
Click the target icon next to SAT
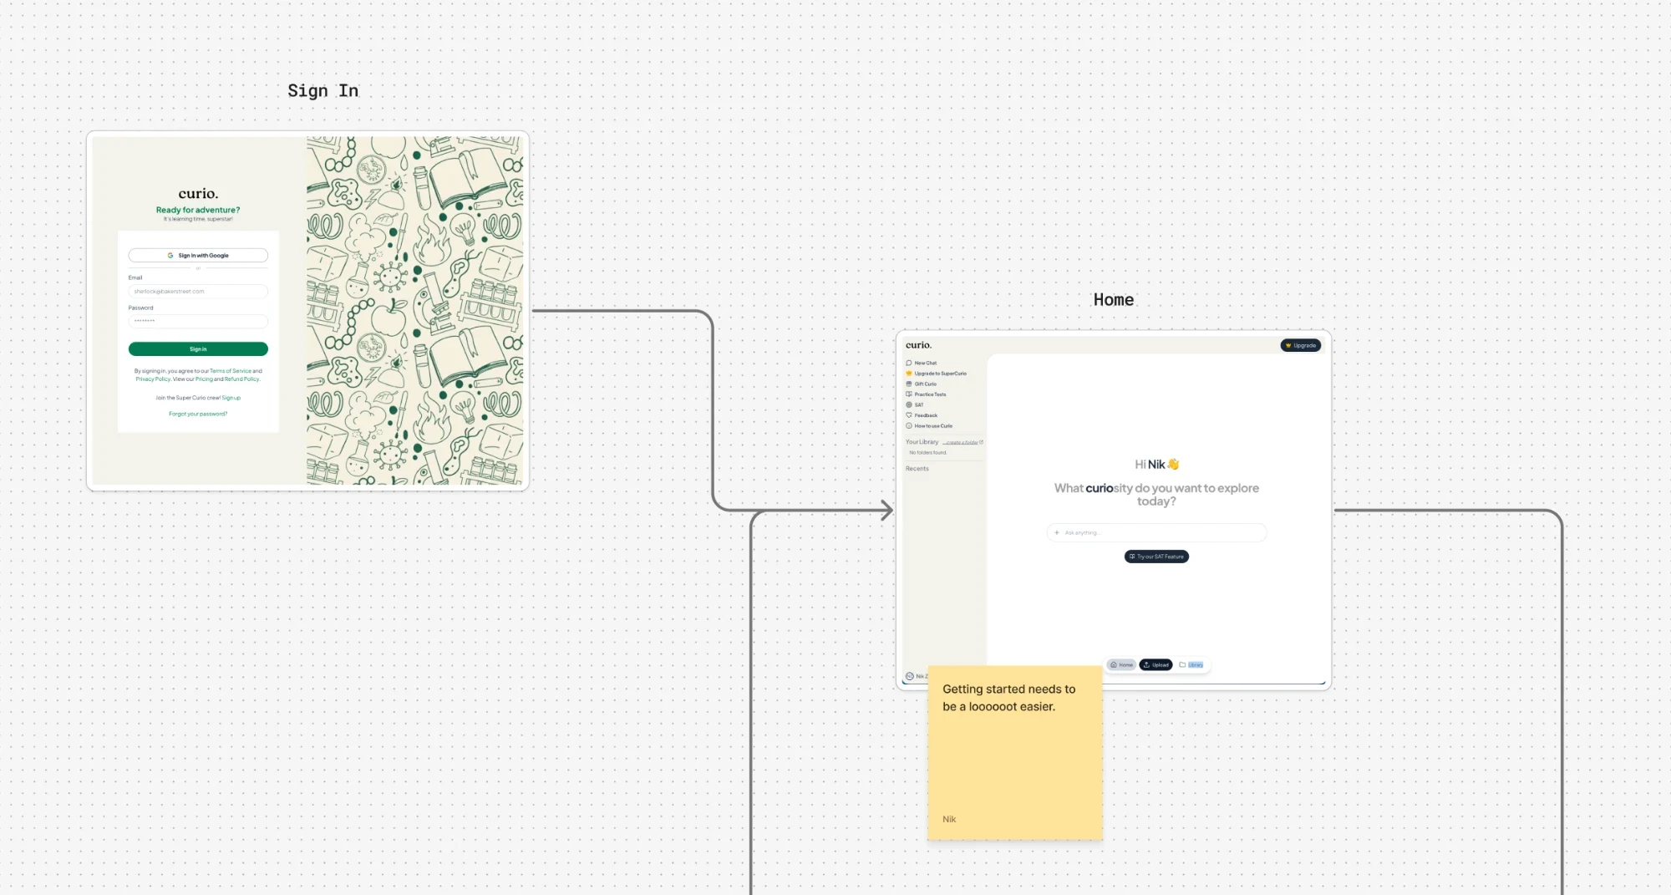pyautogui.click(x=909, y=404)
